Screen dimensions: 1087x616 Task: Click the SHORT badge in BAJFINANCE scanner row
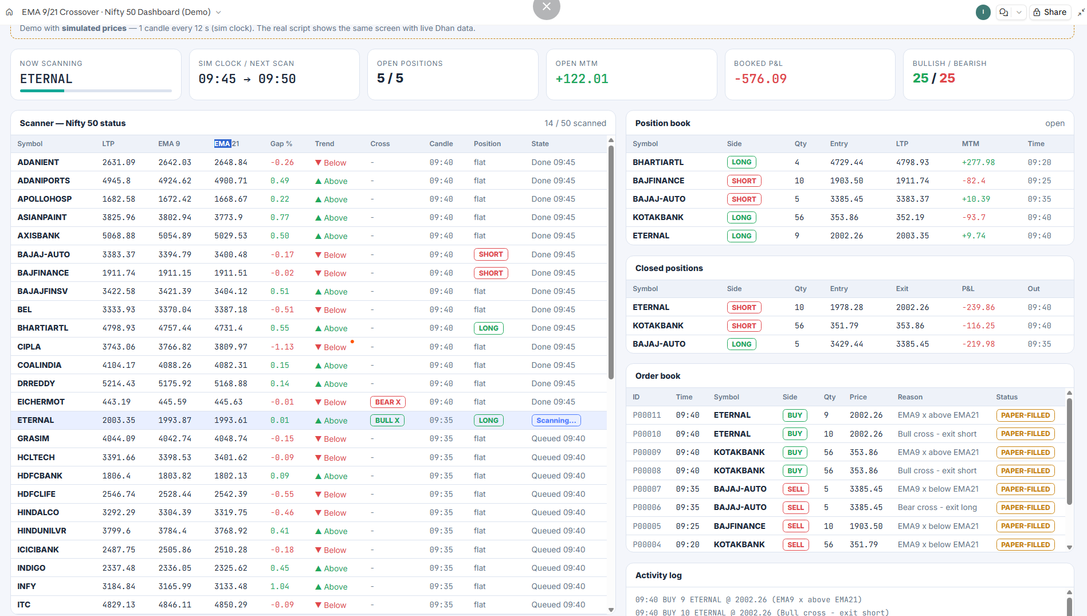[491, 273]
